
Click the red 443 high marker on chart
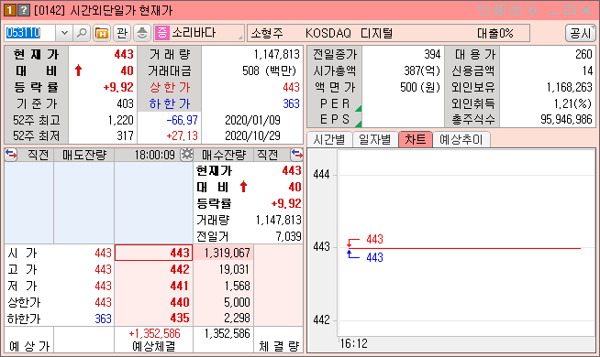pyautogui.click(x=374, y=240)
